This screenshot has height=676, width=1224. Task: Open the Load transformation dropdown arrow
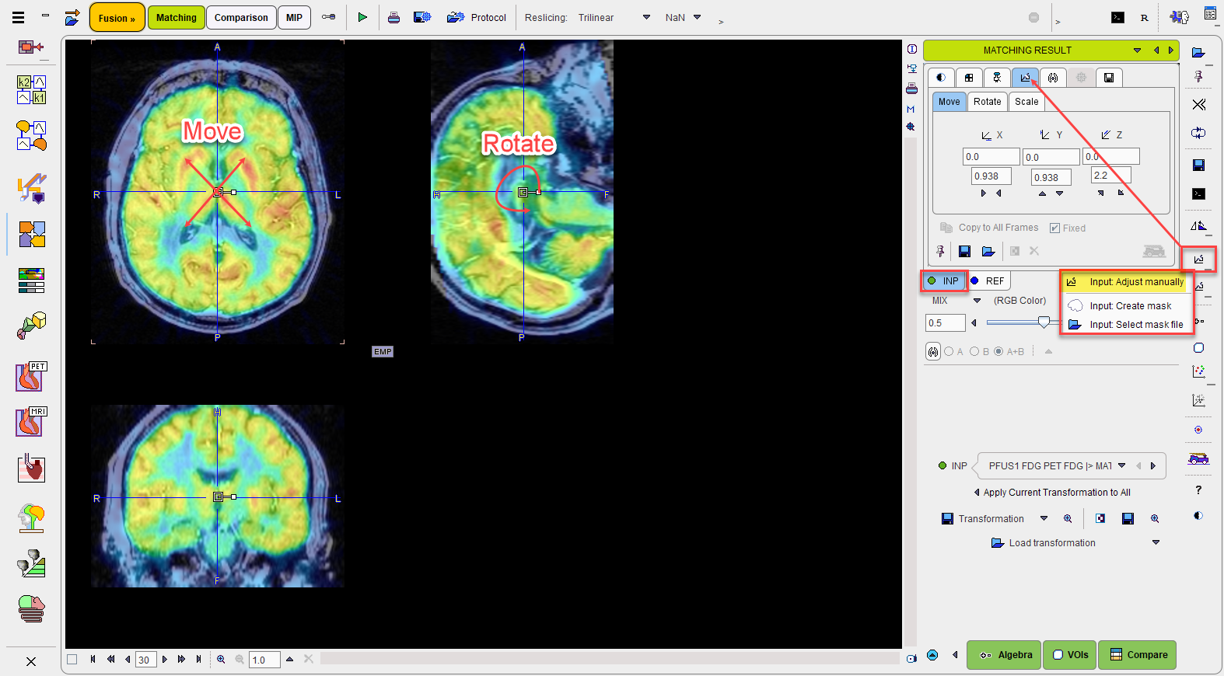coord(1156,542)
